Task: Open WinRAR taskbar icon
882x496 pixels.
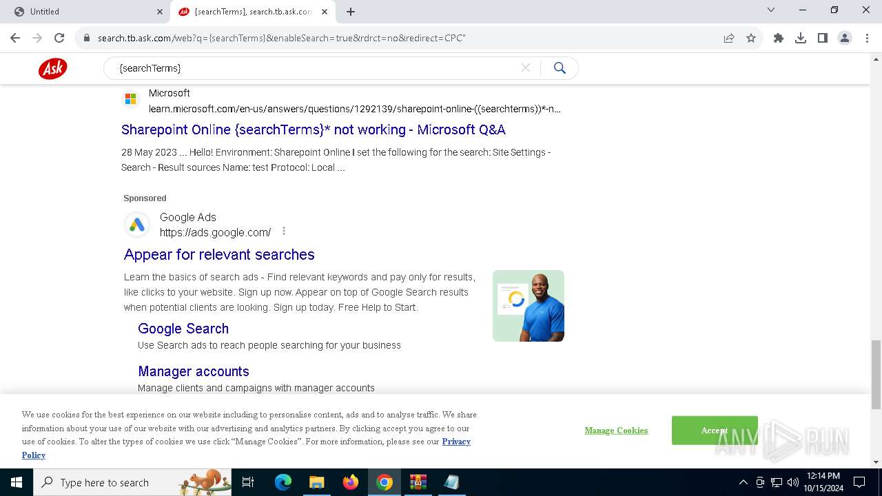Action: tap(418, 482)
